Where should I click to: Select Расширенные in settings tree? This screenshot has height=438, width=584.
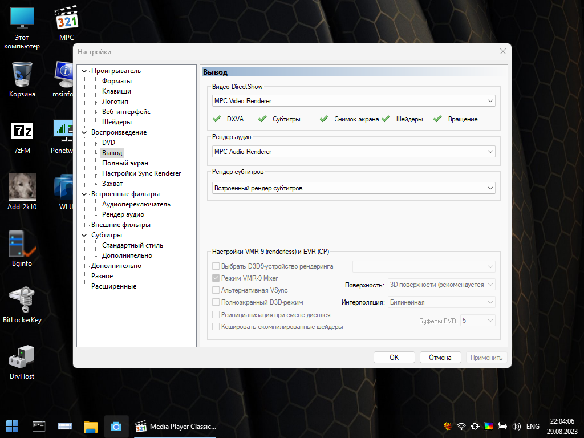[x=113, y=286]
